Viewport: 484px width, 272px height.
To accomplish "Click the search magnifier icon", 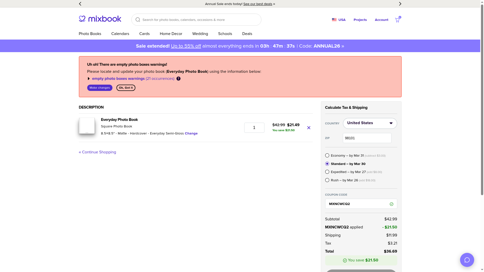I will (x=138, y=20).
